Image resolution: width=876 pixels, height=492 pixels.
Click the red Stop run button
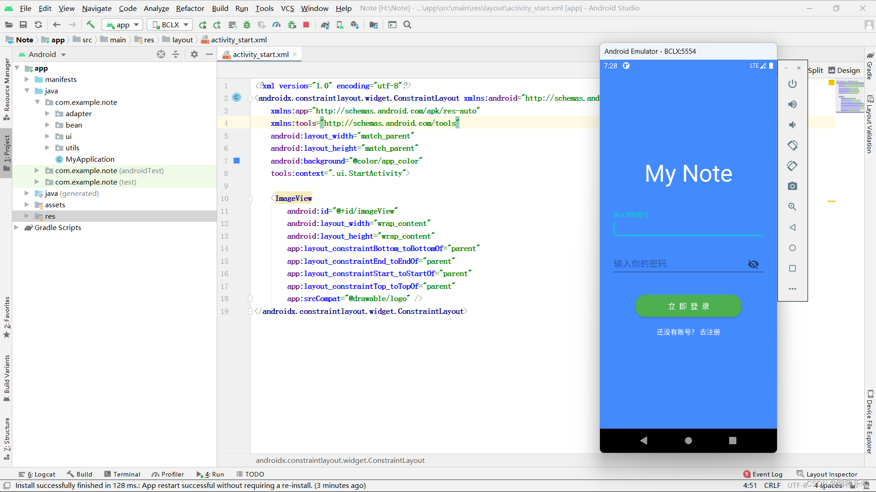pos(306,25)
